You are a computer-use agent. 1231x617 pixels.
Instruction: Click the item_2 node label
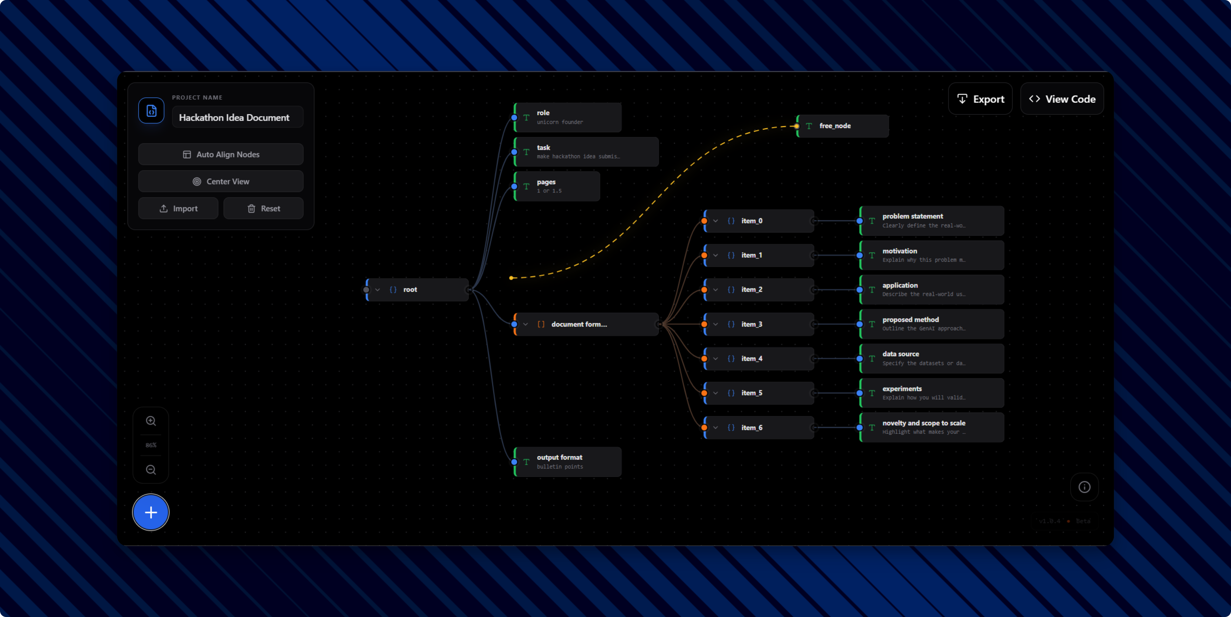click(752, 290)
